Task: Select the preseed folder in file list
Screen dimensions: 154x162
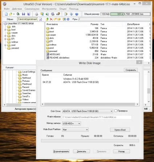Action: coord(53,51)
